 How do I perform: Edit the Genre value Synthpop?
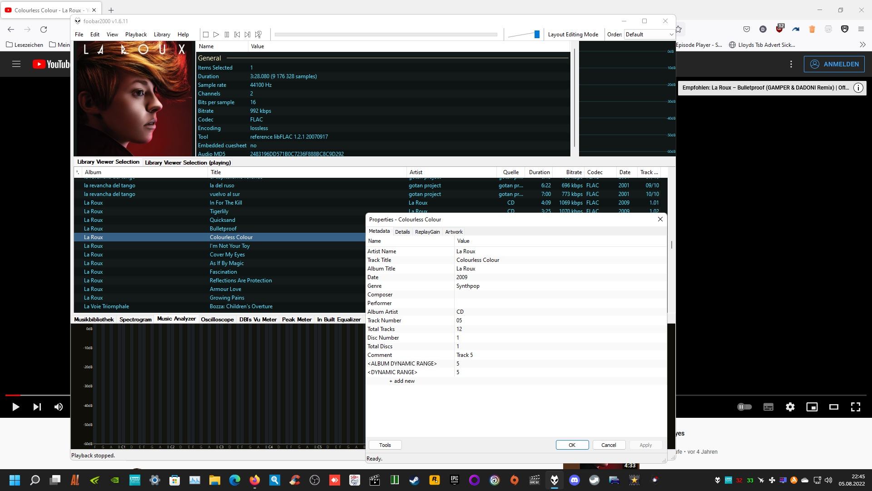[468, 286]
